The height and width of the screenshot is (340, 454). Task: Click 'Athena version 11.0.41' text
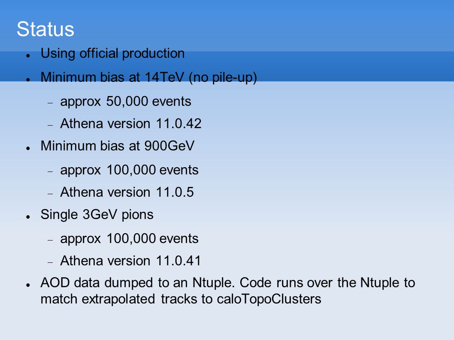(x=130, y=261)
